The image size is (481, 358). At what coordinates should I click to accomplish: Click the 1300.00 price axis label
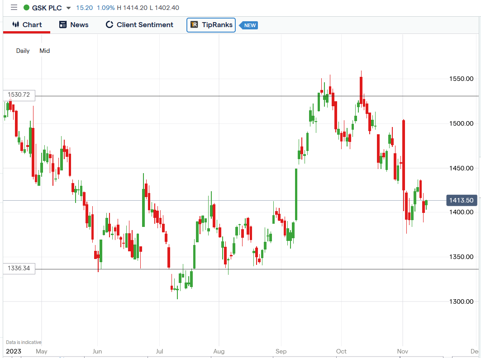tap(461, 301)
